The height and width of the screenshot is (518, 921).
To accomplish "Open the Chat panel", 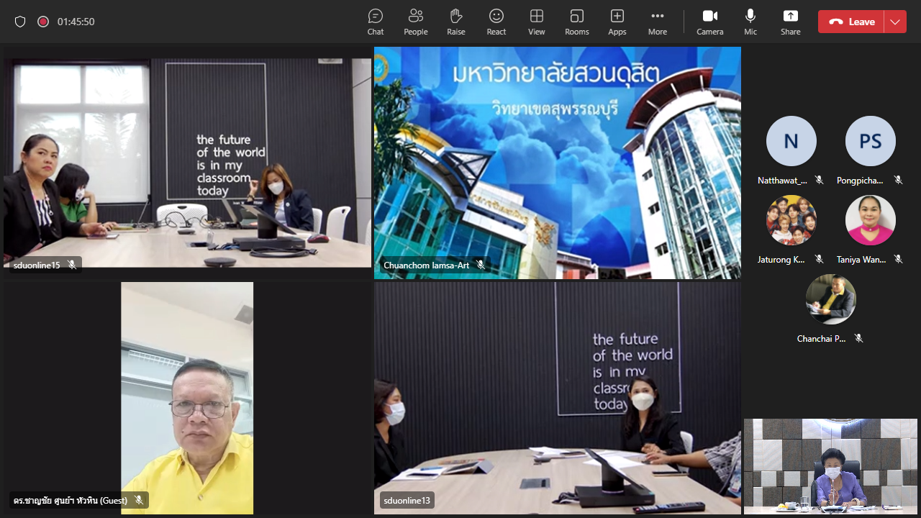I will (376, 22).
